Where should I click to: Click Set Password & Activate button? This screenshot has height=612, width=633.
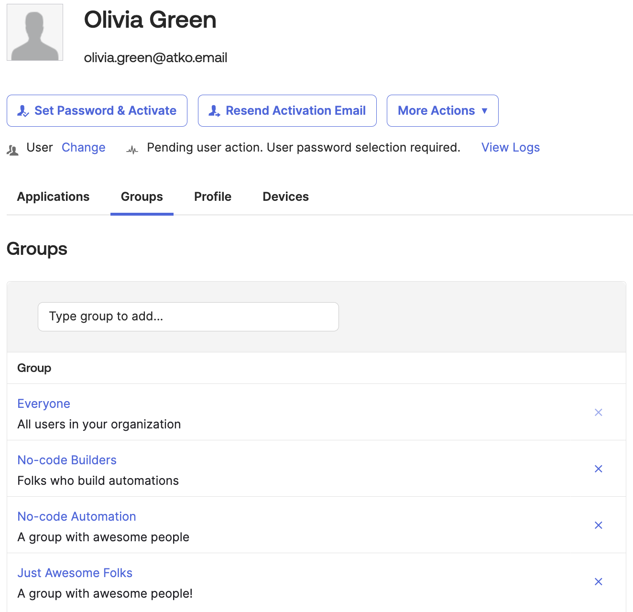pos(97,110)
